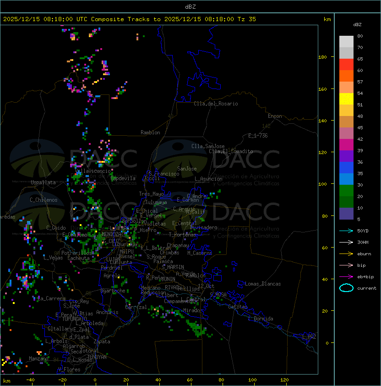
Task: Click the cyan current ellipse icon
Action: [x=346, y=288]
